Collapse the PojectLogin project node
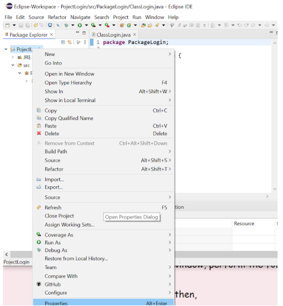The width and height of the screenshot is (283, 306). pyautogui.click(x=6, y=49)
